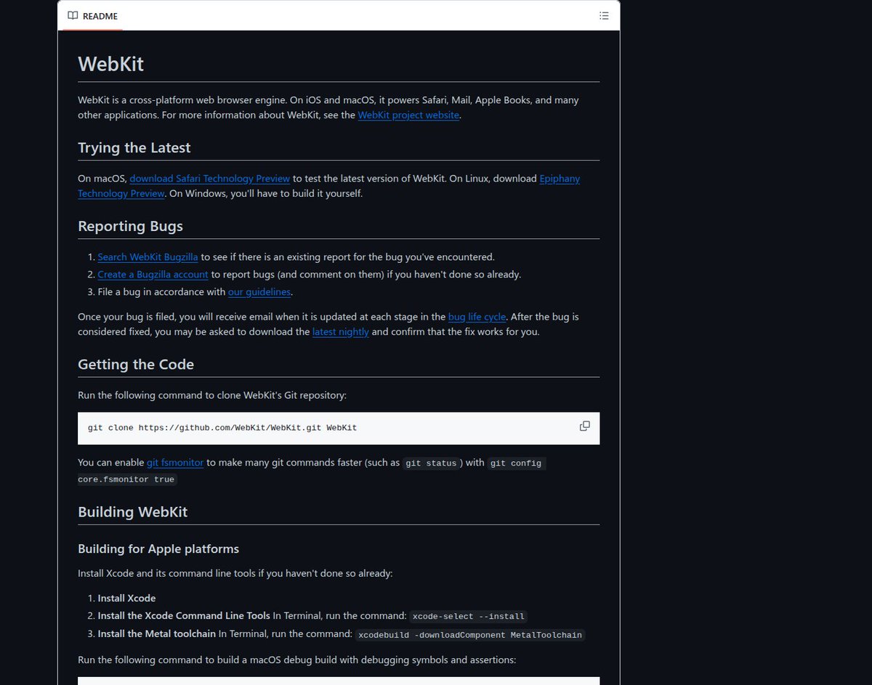Screen dimensions: 872x685
Task: Click the git clone command text
Action: pos(222,428)
